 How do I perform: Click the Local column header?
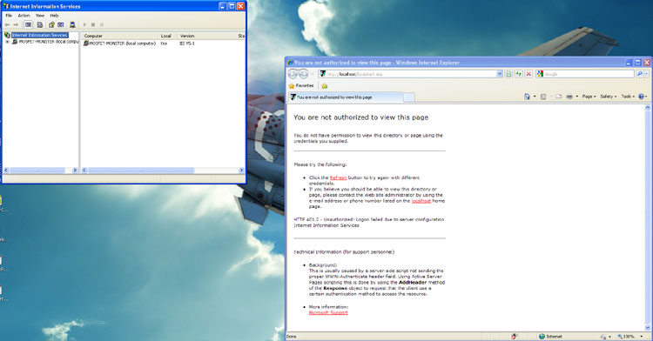pyautogui.click(x=169, y=36)
